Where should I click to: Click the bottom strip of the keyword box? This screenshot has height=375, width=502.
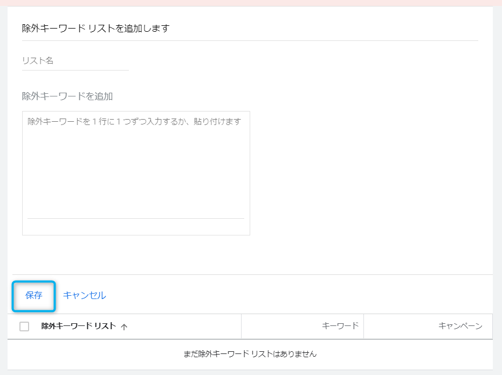click(x=135, y=227)
